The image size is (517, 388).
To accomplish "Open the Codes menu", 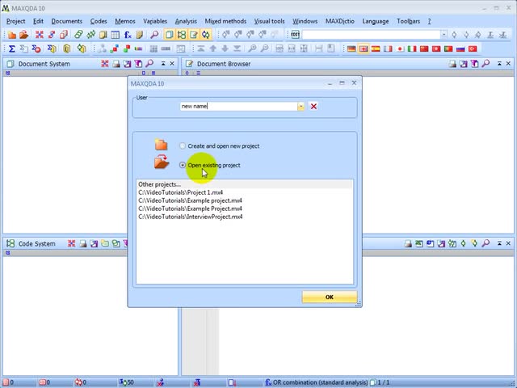I will click(99, 21).
